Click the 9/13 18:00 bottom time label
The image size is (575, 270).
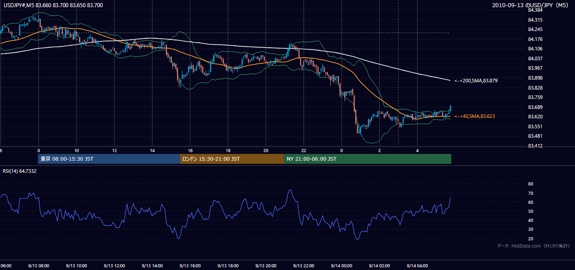pyautogui.click(x=228, y=265)
